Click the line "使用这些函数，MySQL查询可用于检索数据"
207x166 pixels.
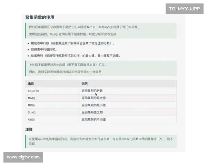tap(72, 34)
